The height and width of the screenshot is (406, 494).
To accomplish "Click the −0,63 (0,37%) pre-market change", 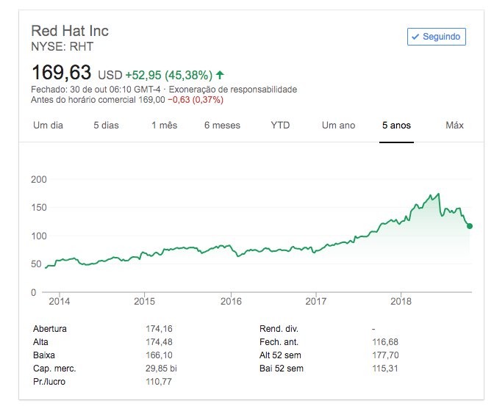I will 196,100.
